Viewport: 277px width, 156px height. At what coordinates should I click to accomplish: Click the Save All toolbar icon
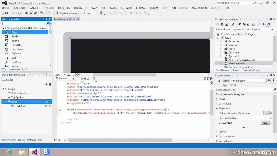pyautogui.click(x=36, y=13)
